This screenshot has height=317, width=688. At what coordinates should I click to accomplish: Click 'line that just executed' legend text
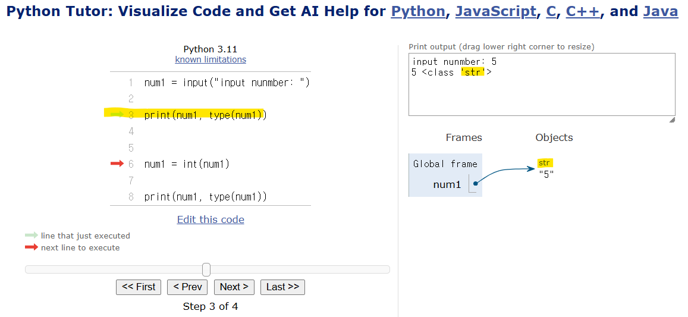pos(86,236)
